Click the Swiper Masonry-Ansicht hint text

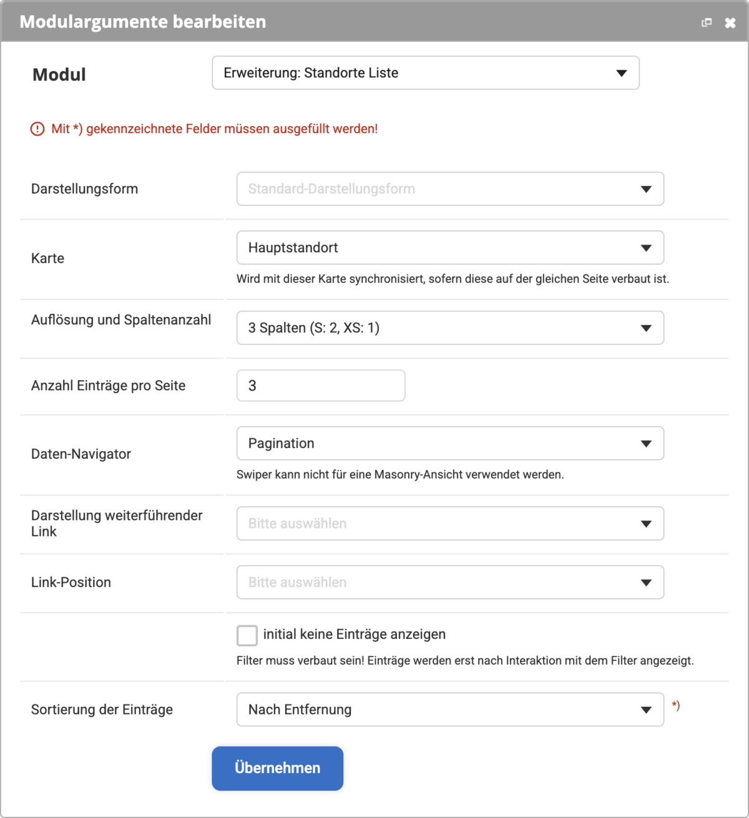[x=400, y=475]
